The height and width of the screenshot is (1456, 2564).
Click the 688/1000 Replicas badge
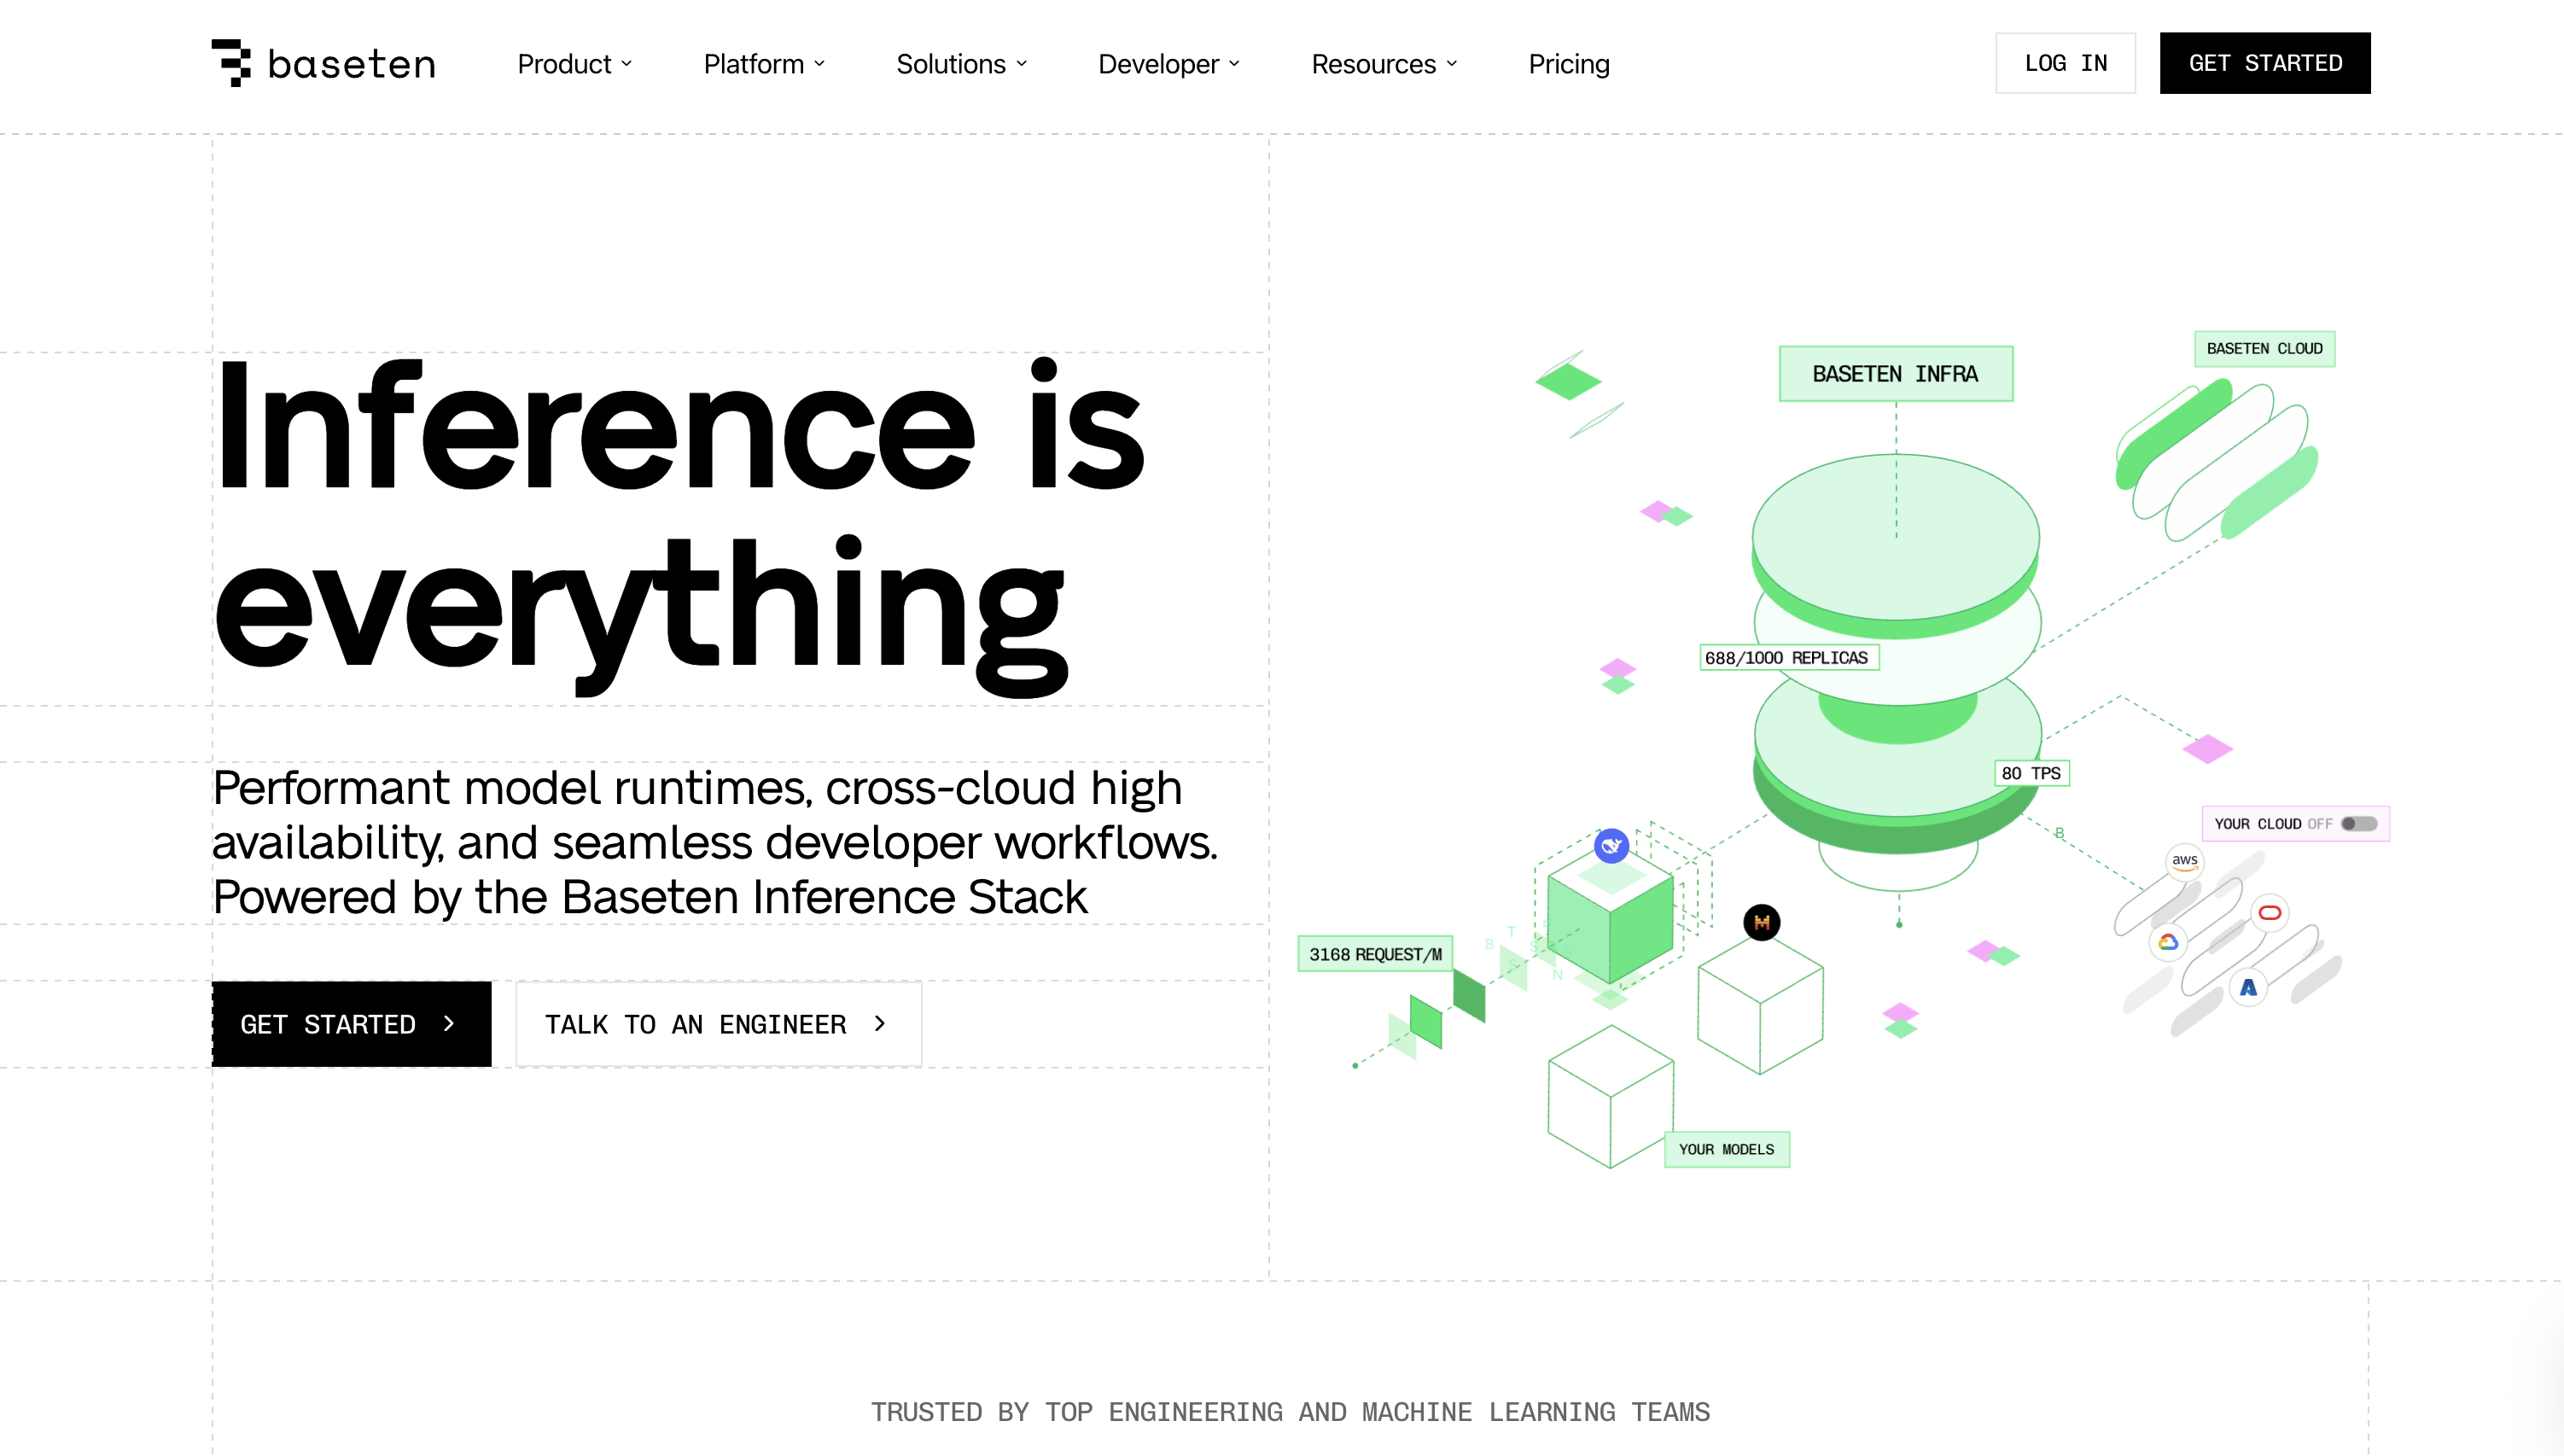tap(1789, 657)
